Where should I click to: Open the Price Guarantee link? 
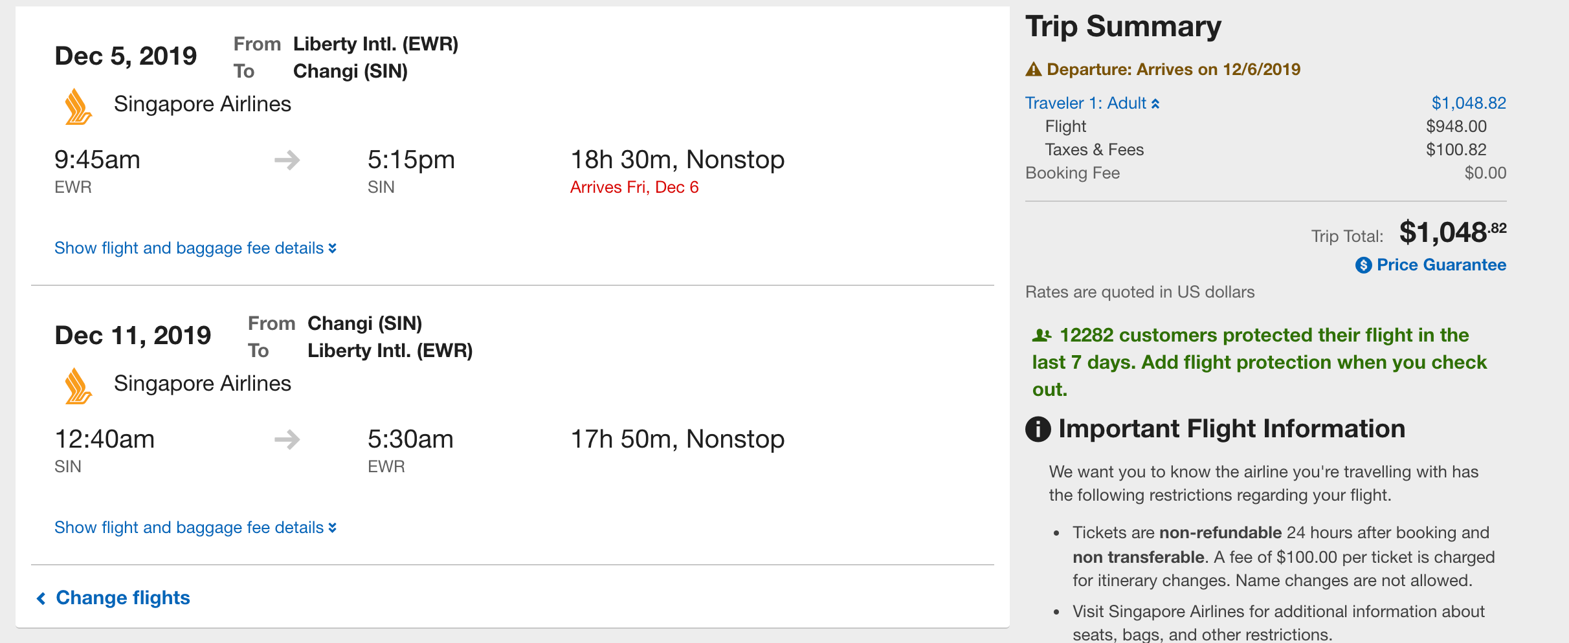tap(1441, 265)
